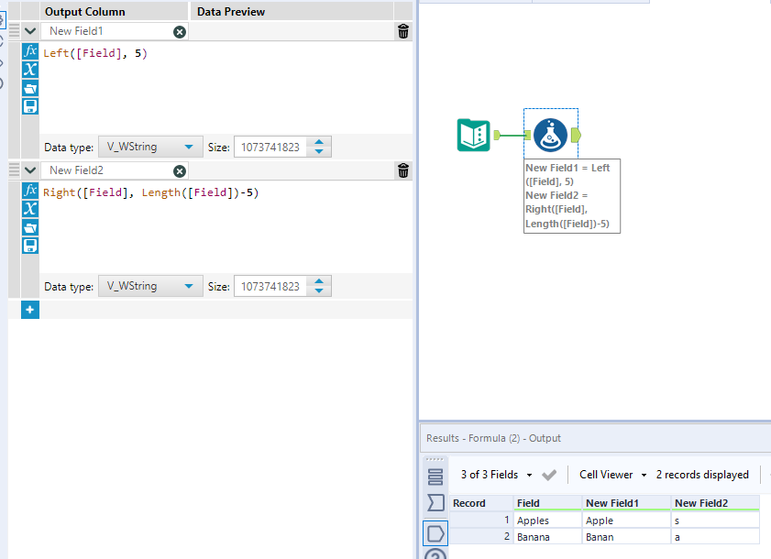Screen dimensions: 771x559
Task: Open the functions list for New Field1 expression
Action: pos(29,52)
